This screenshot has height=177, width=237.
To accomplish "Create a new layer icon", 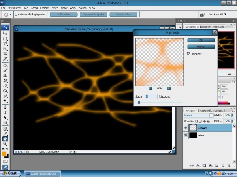I will point(223,166).
